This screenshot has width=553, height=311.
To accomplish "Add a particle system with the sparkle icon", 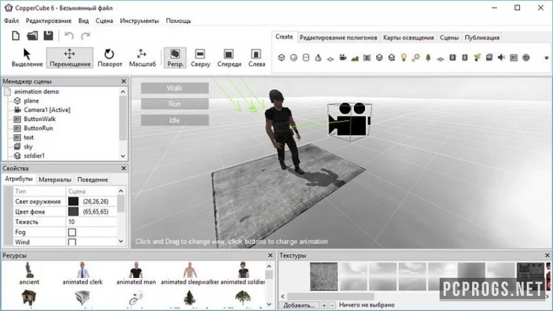I will [477, 57].
